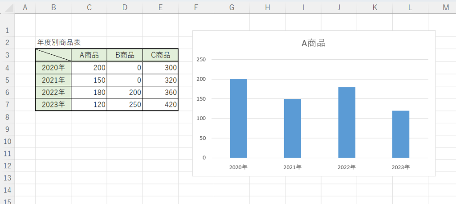Click the 2022年 blue bar in chart
Screen dimensions: 456x204
[x=346, y=122]
